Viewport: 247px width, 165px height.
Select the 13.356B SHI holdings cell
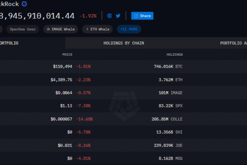coord(169,132)
